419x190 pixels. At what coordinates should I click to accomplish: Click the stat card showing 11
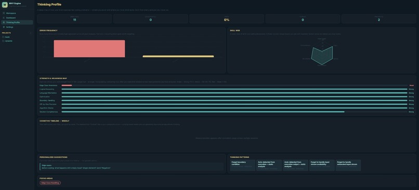click(x=74, y=19)
